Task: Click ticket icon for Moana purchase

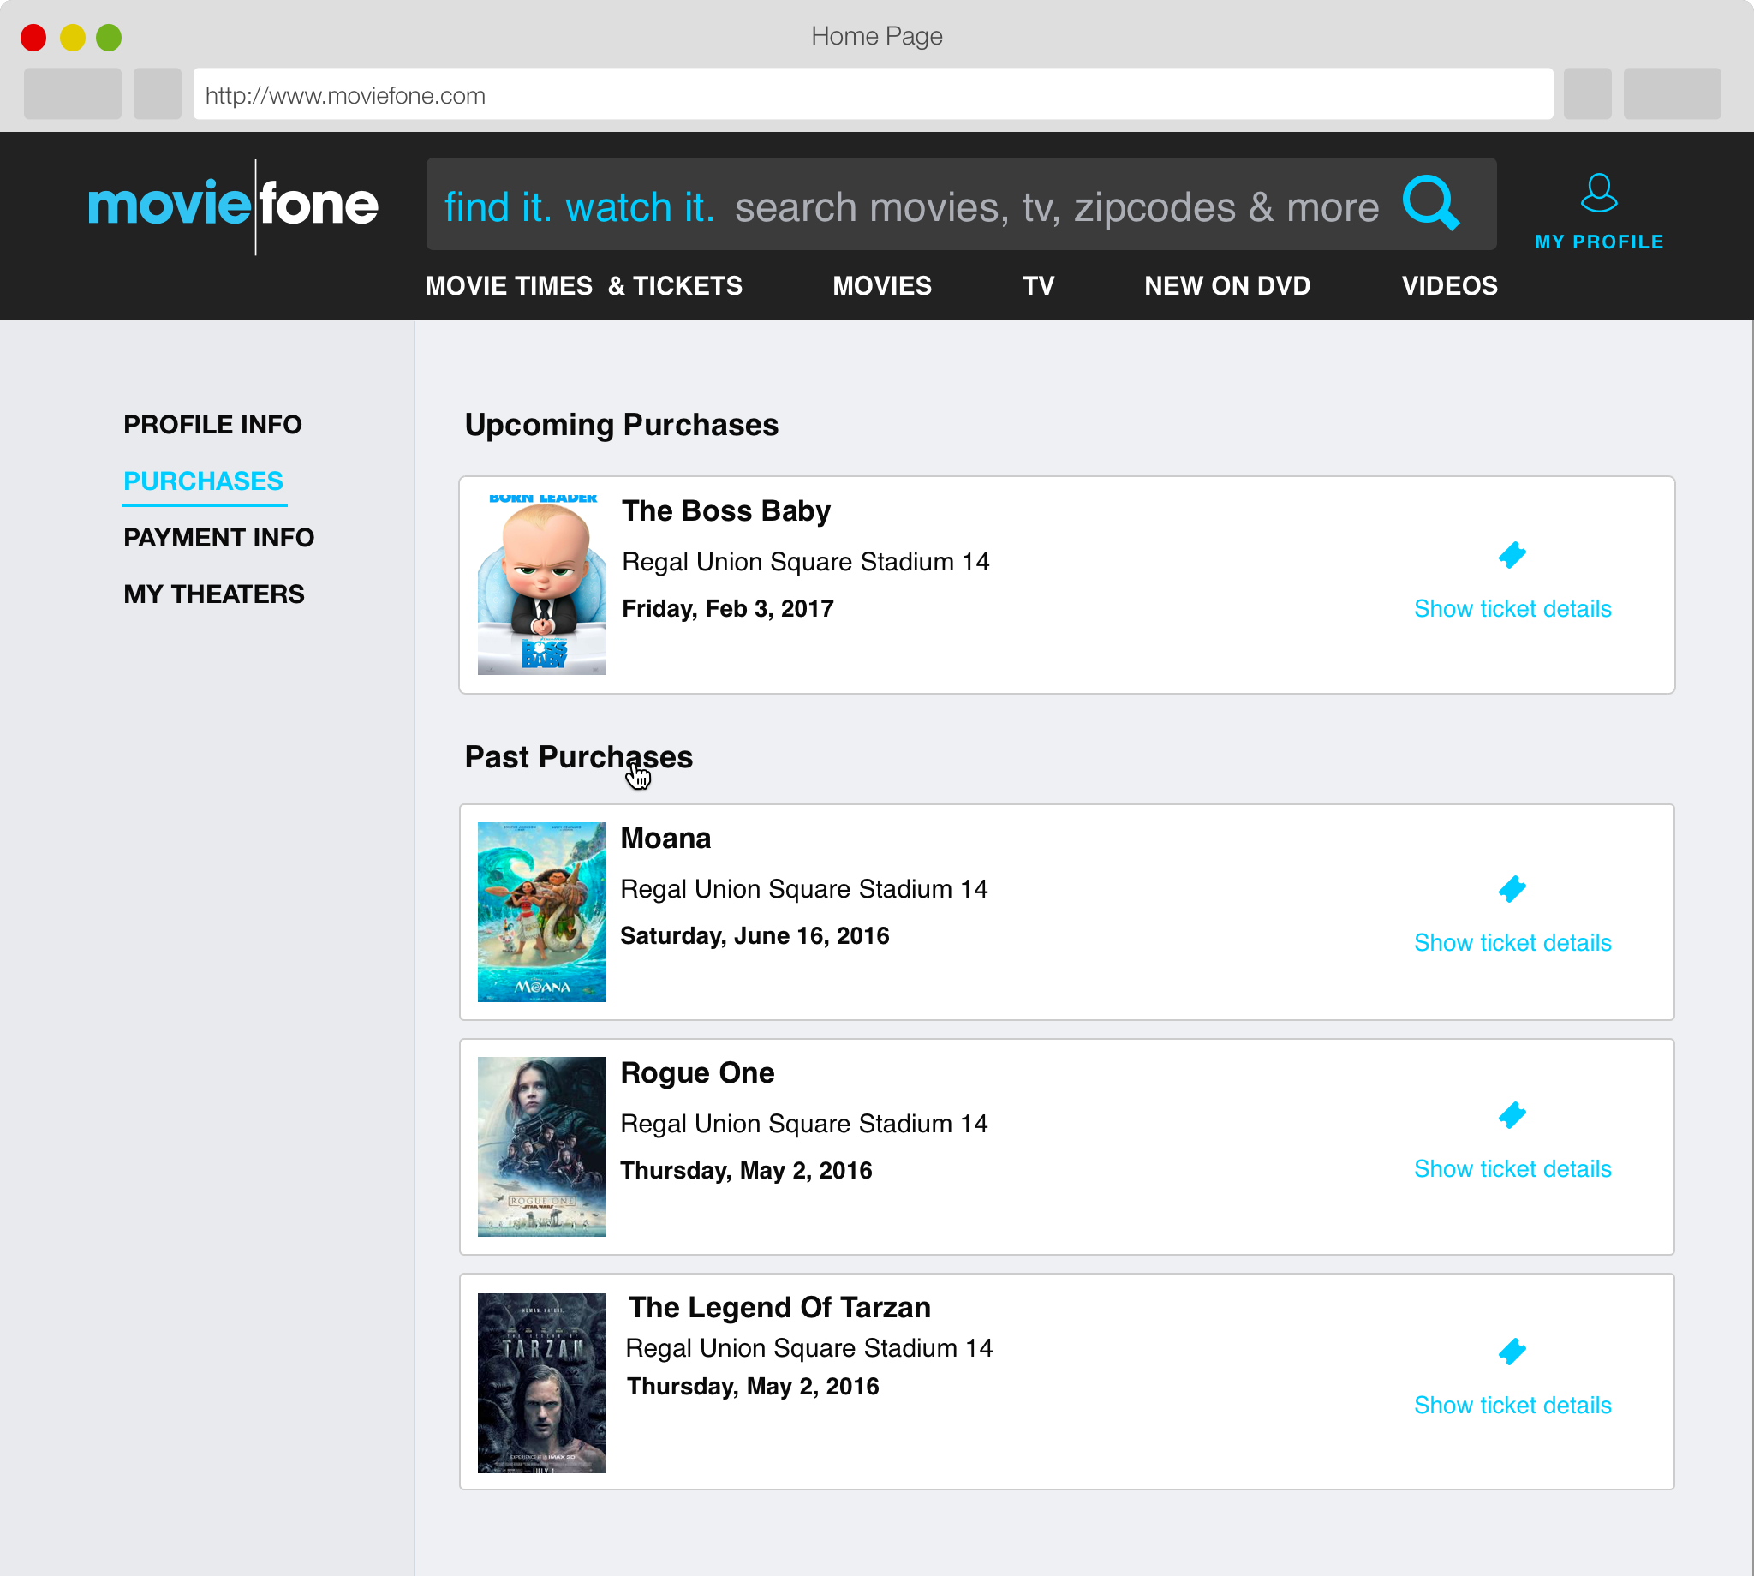Action: [1512, 889]
